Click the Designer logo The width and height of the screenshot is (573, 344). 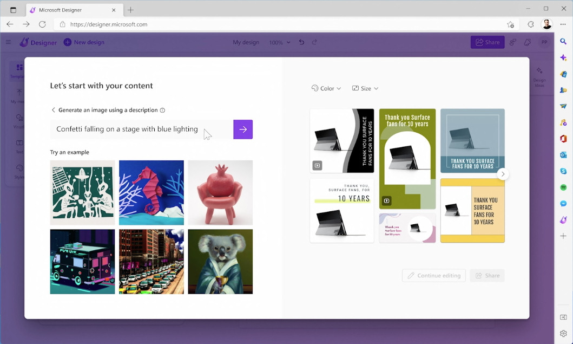(x=38, y=42)
